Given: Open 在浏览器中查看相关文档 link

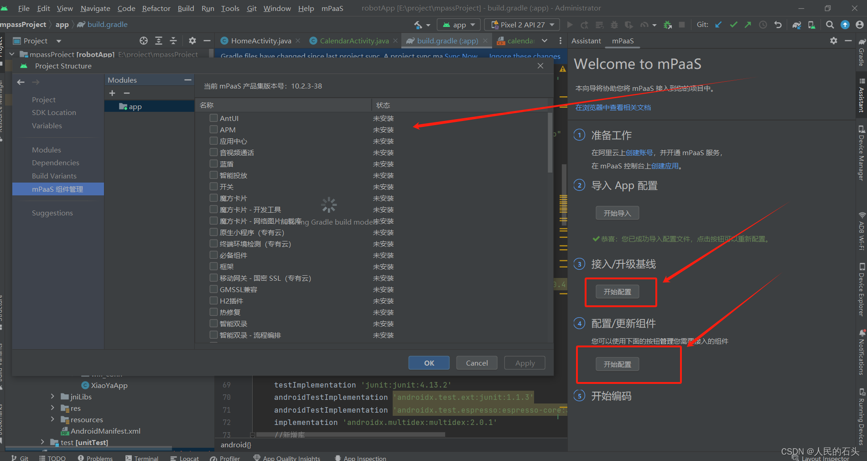Looking at the screenshot, I should (x=613, y=107).
